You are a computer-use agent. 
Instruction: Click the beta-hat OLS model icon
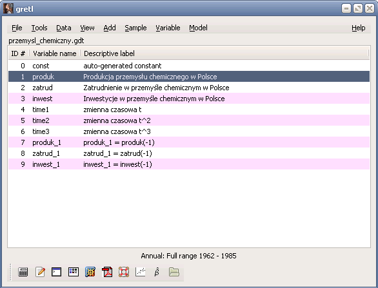click(157, 272)
